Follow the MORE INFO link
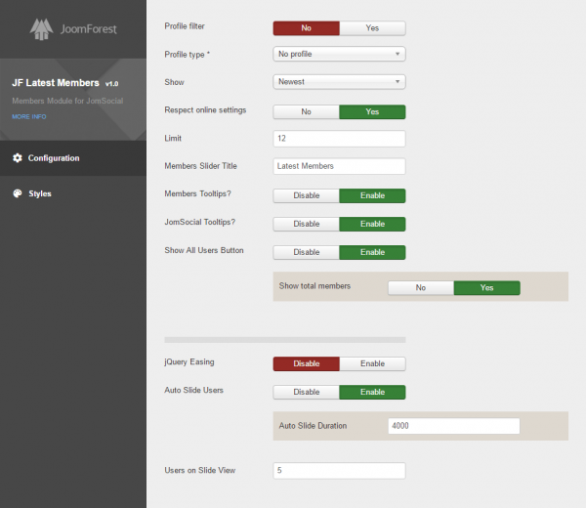 (29, 116)
